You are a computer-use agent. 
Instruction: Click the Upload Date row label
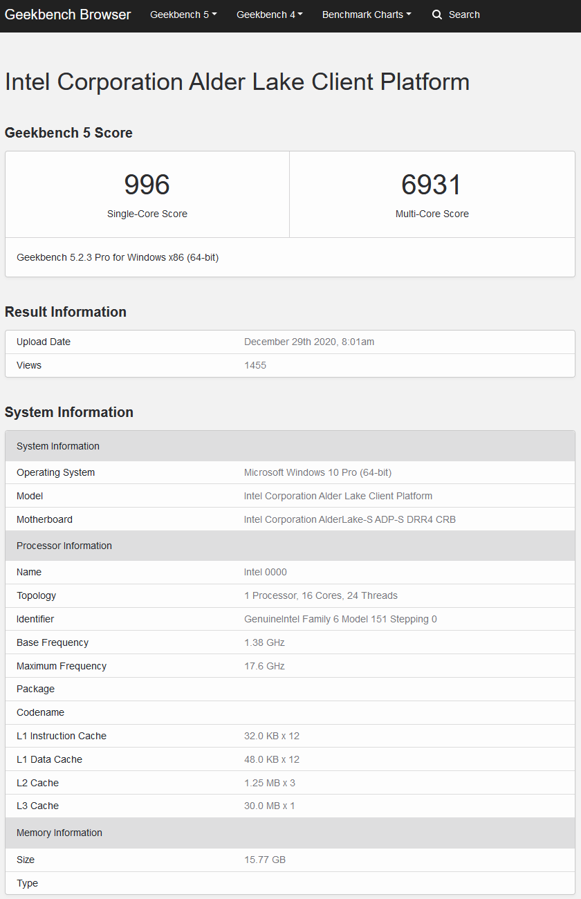coord(44,342)
